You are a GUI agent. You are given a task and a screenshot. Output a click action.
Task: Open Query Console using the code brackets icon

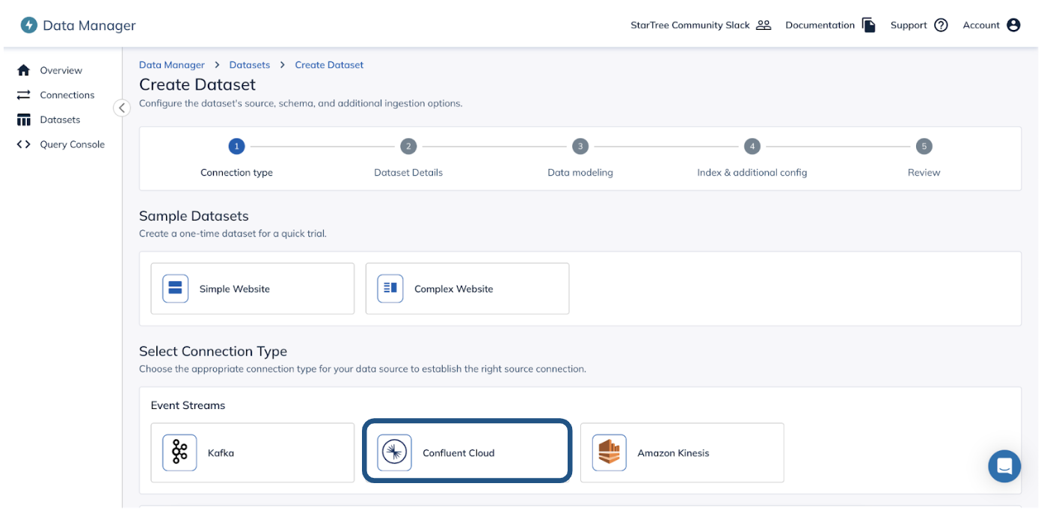click(x=22, y=144)
